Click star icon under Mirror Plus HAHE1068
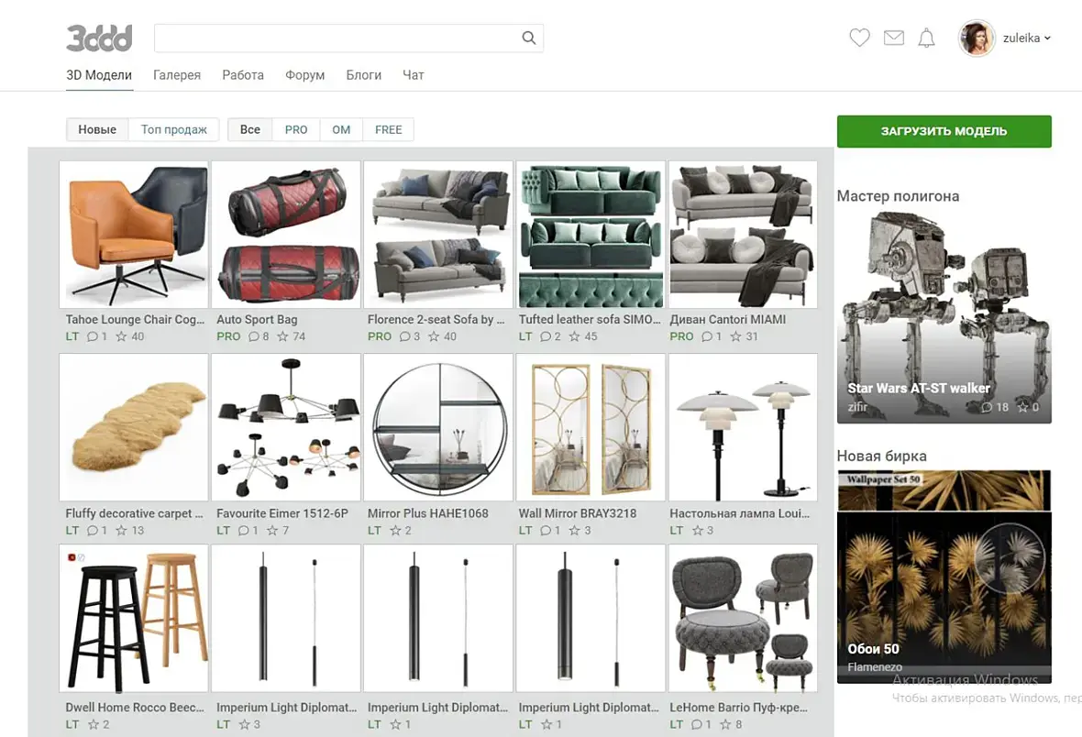This screenshot has height=737, width=1082. click(395, 531)
